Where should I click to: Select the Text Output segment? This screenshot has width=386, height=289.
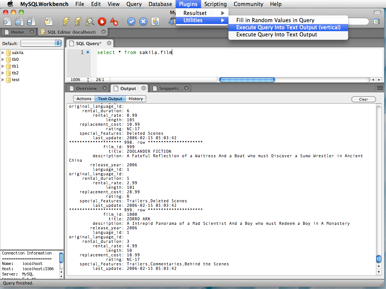(x=110, y=99)
